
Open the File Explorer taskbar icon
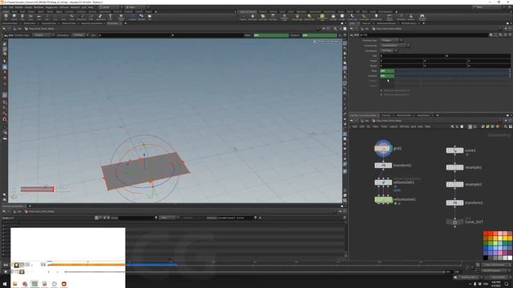coord(15,284)
